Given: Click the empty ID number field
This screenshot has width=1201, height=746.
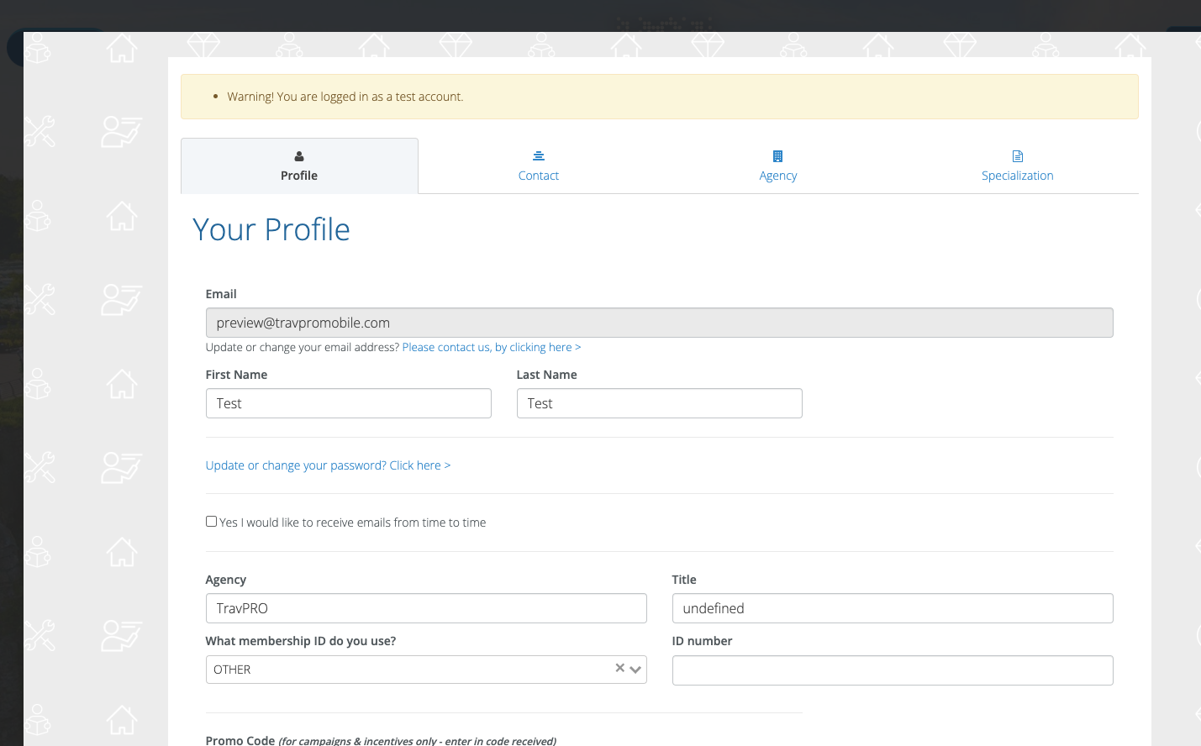Looking at the screenshot, I should (892, 670).
